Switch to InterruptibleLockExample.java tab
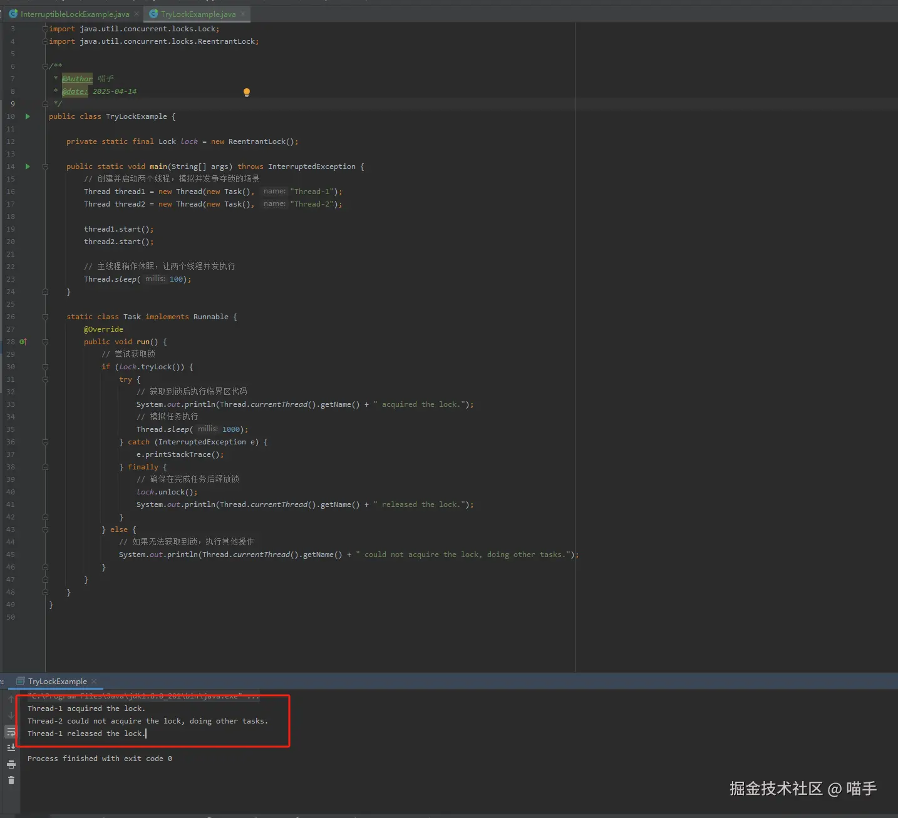The image size is (898, 818). pyautogui.click(x=75, y=14)
